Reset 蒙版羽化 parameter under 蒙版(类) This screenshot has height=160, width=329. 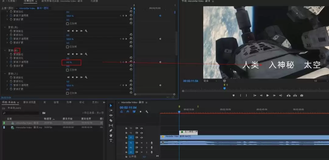131,35
